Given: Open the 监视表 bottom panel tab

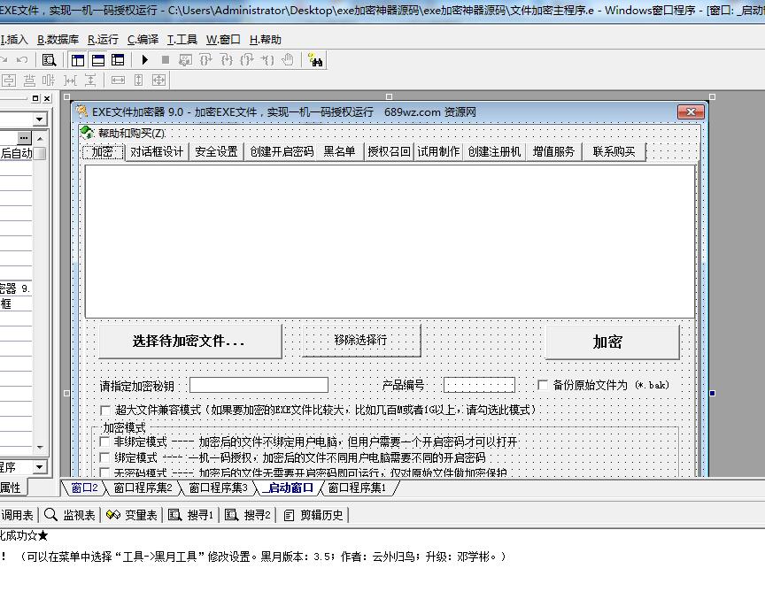Looking at the screenshot, I should coord(70,515).
